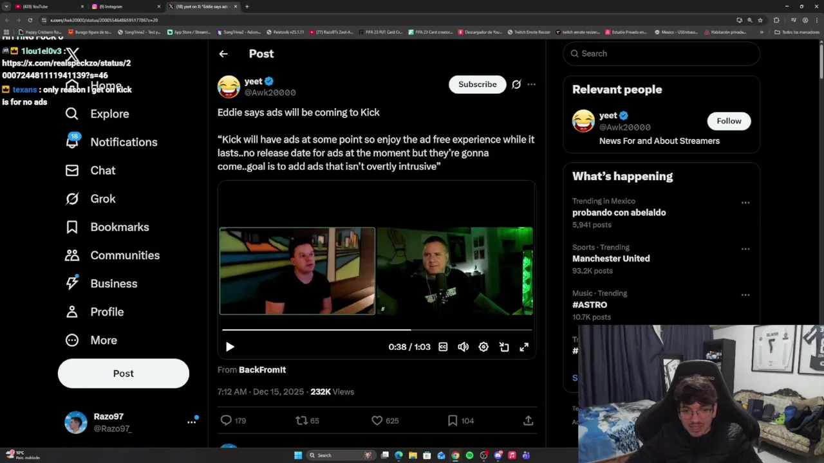
Task: Like the post with 625 likes
Action: (x=385, y=421)
